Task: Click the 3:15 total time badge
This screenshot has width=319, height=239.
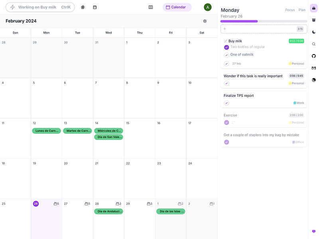Action: [300, 29]
